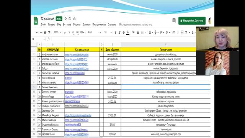This screenshot has height=138, width=245.
Task: Open the "в инста" link
Action: click(x=68, y=78)
